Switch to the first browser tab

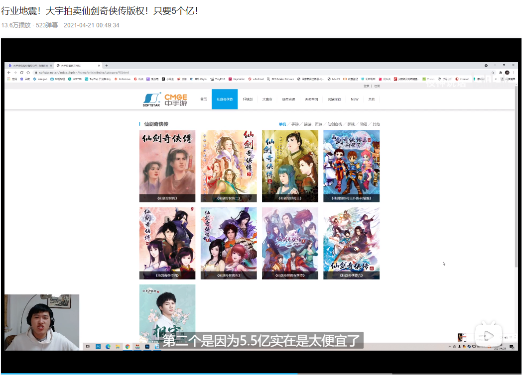[x=29, y=66]
